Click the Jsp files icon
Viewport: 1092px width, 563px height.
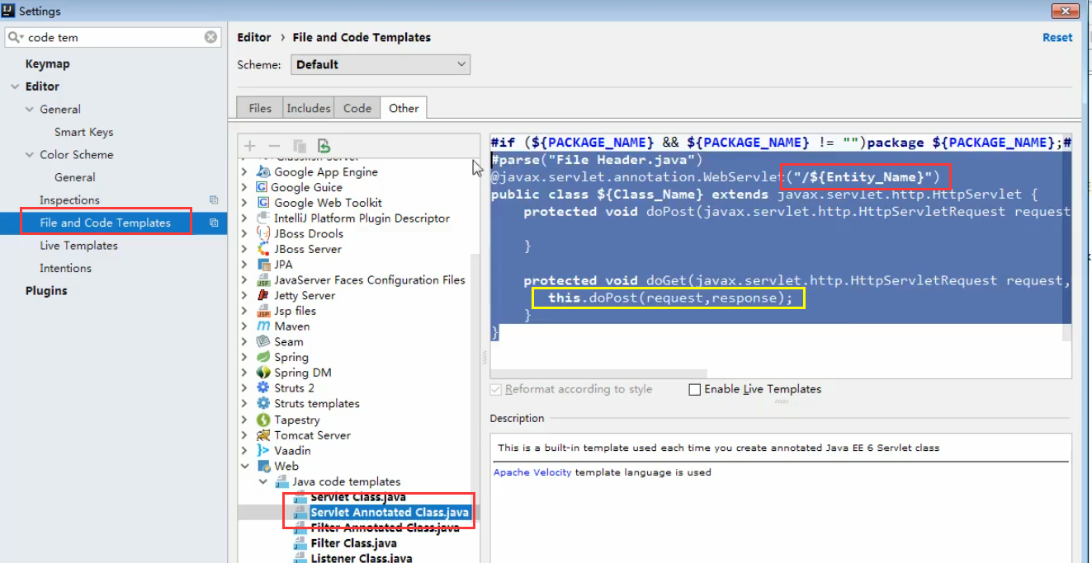(263, 311)
